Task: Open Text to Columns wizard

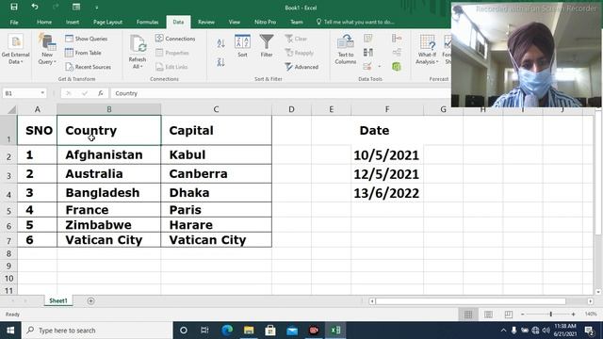Action: point(346,50)
